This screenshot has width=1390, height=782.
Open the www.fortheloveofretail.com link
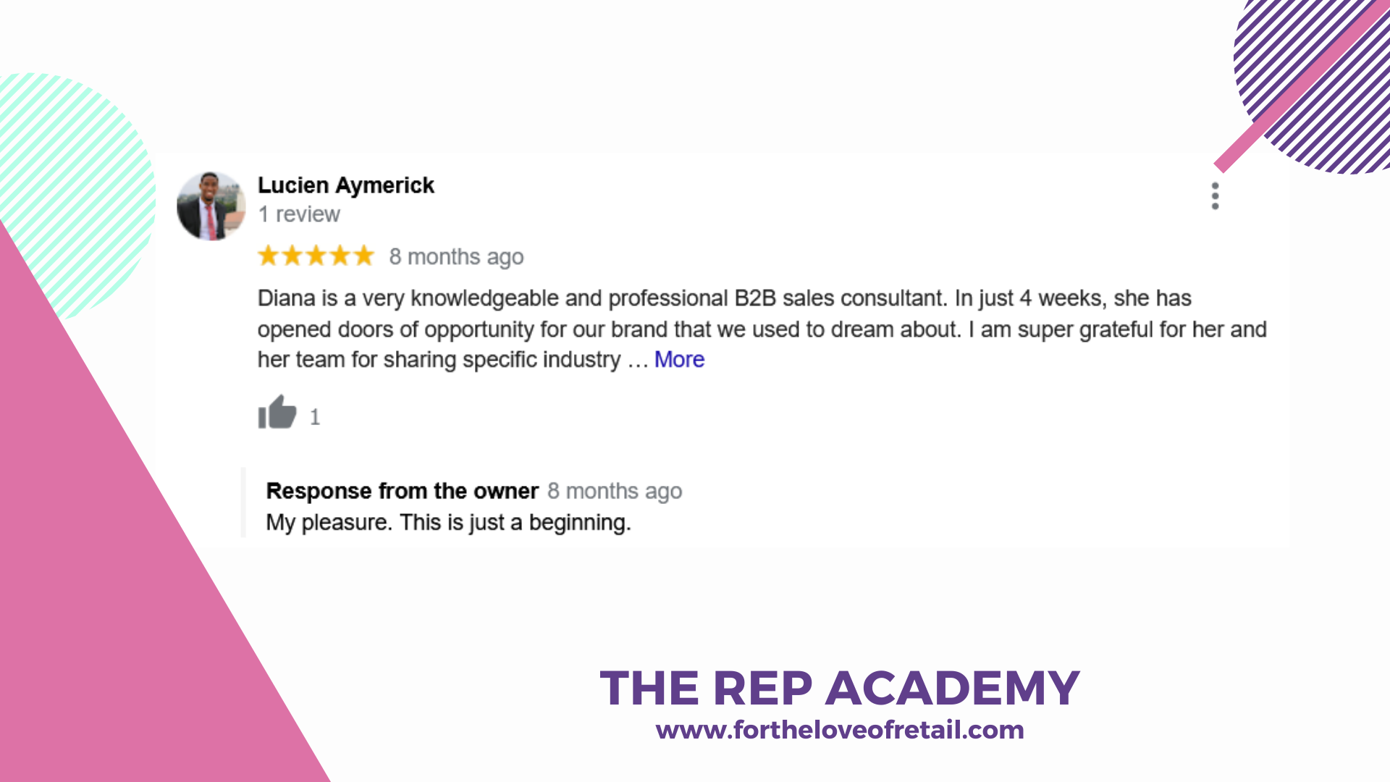point(840,730)
